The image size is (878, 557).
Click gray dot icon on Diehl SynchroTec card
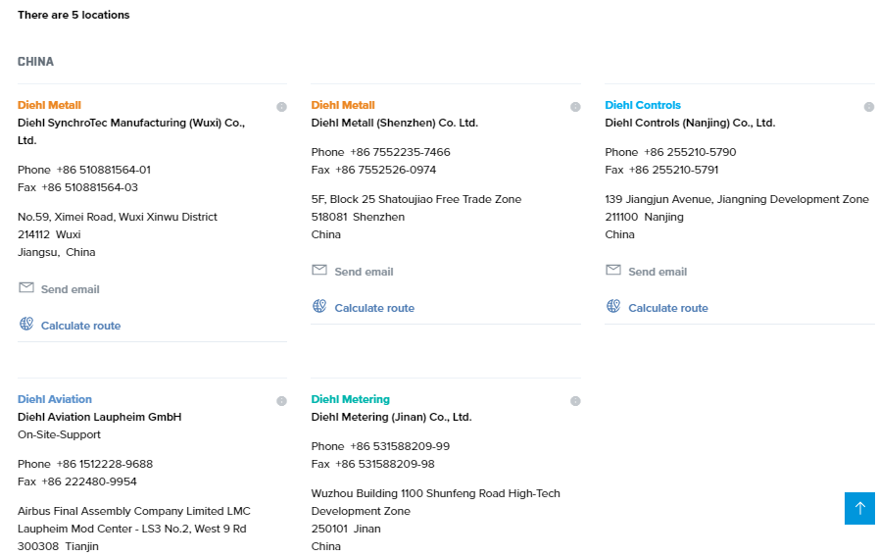point(281,107)
